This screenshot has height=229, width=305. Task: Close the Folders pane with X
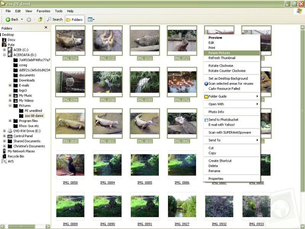(x=46, y=28)
